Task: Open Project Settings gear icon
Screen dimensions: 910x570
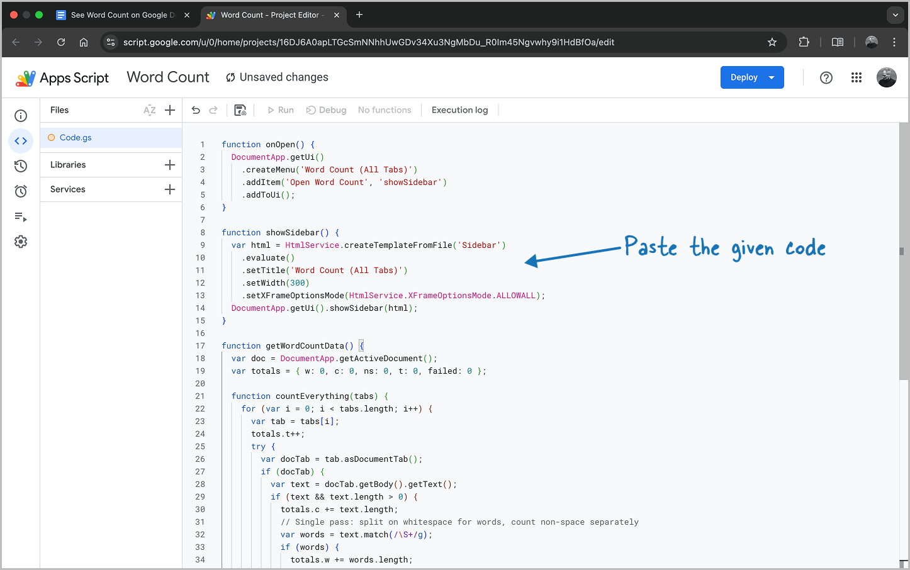Action: coord(21,242)
